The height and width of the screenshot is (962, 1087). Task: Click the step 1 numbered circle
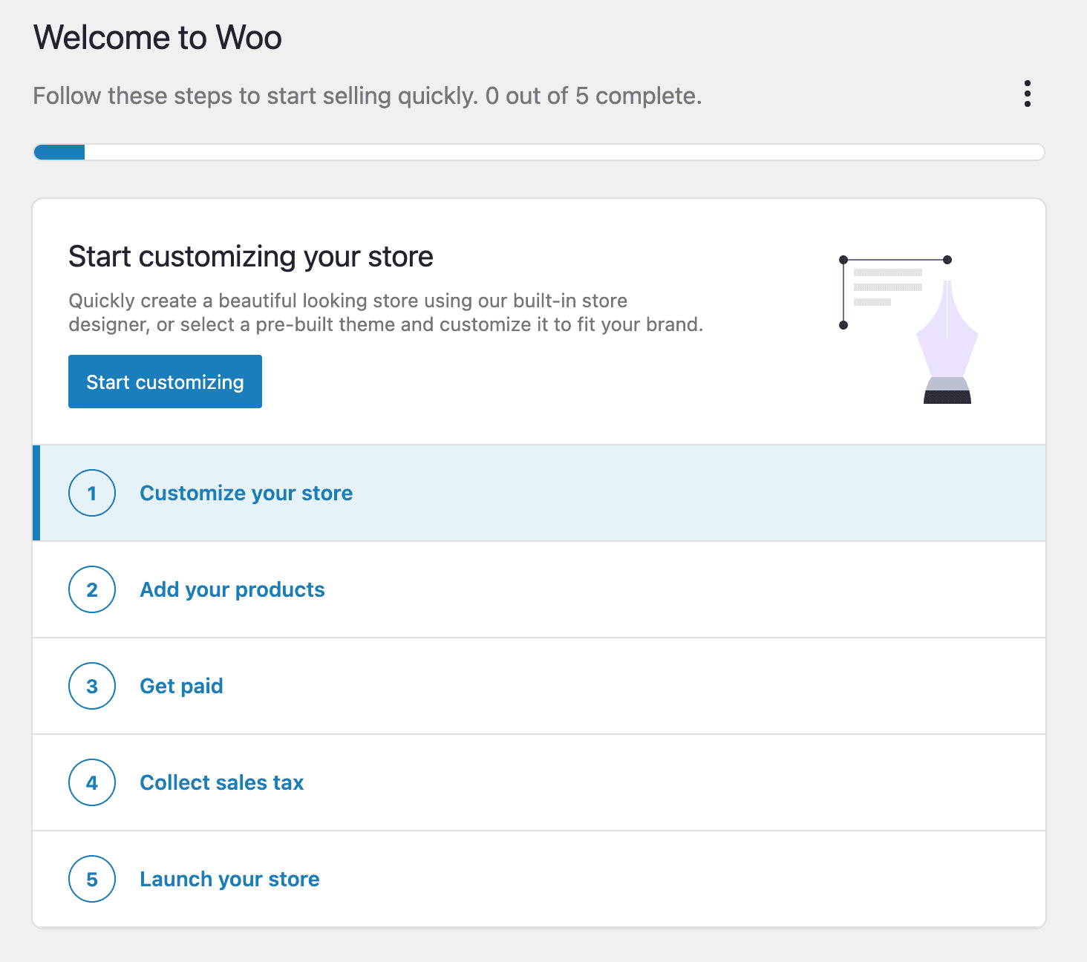(92, 492)
